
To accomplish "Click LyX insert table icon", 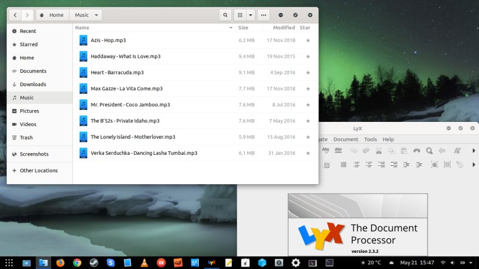I will (x=447, y=165).
